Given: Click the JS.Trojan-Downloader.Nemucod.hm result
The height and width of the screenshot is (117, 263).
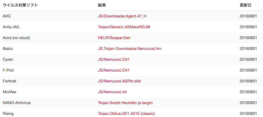Looking at the screenshot, I should click(130, 49).
